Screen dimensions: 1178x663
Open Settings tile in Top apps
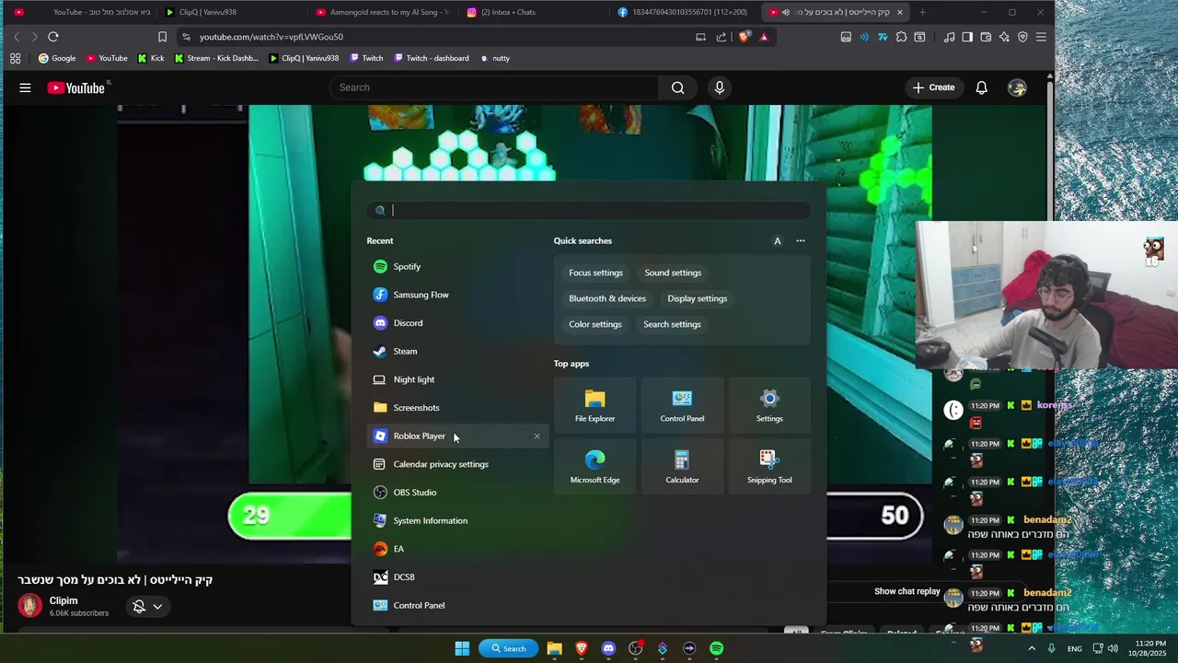click(x=769, y=405)
